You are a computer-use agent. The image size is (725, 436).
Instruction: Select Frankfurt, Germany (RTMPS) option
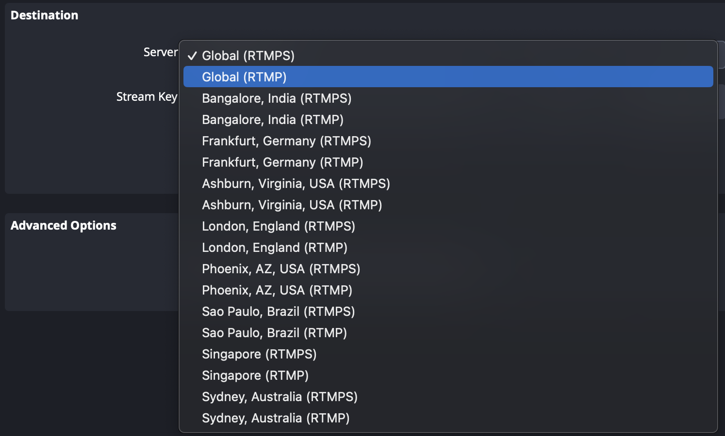pyautogui.click(x=286, y=141)
